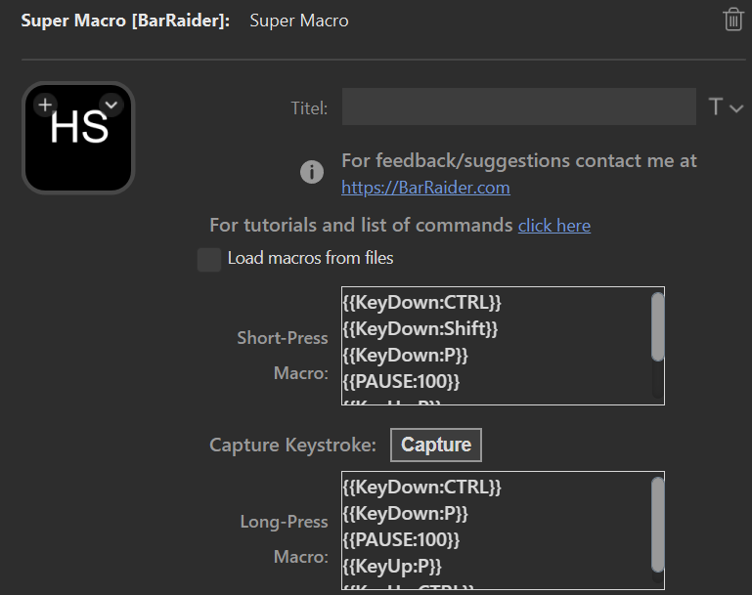752x595 pixels.
Task: Click {{PAUSE:100}} line in Long-Press Macro
Action: point(401,539)
